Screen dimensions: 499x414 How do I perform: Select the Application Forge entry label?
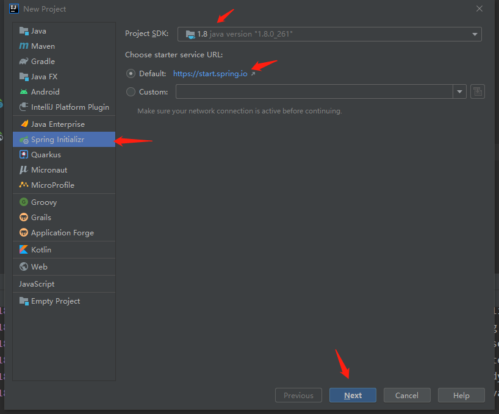pyautogui.click(x=62, y=233)
